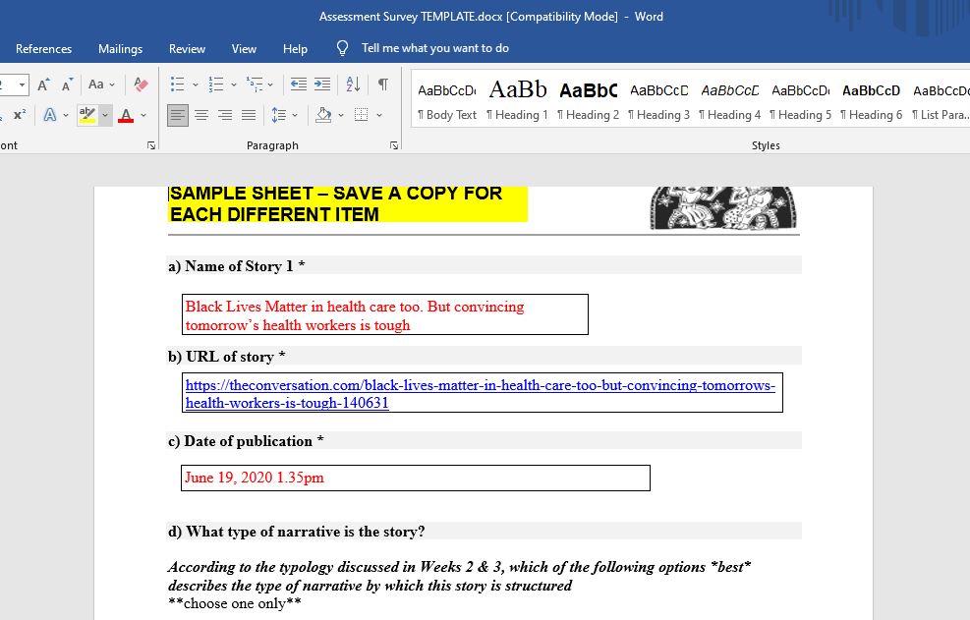Image resolution: width=970 pixels, height=620 pixels.
Task: Open line and paragraph spacing options
Action: click(279, 115)
